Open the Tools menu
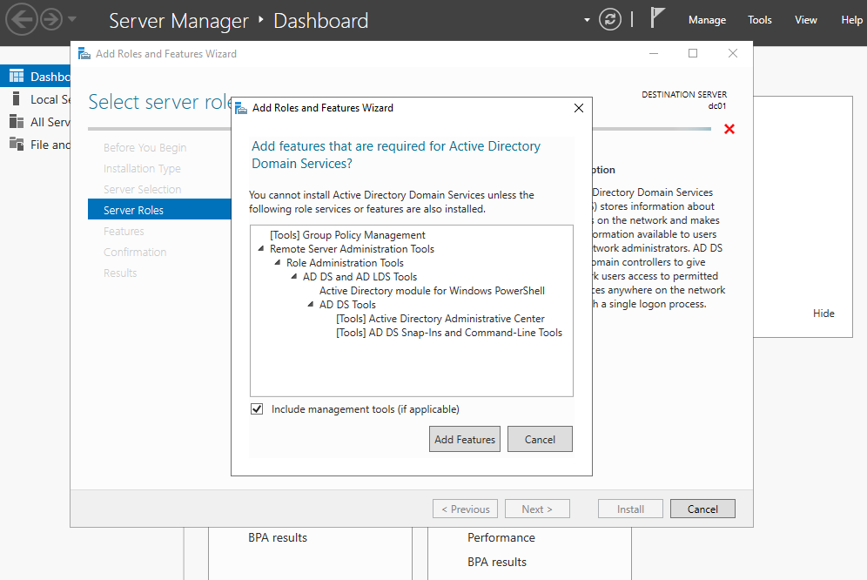Image resolution: width=867 pixels, height=580 pixels. pos(759,20)
